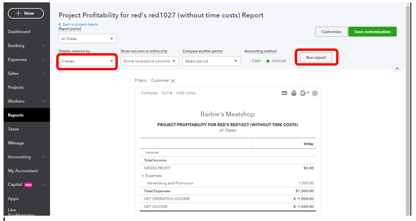Screen dimensions: 416x221
Task: Click the Gross Profit $0.00 value
Action: 308,168
